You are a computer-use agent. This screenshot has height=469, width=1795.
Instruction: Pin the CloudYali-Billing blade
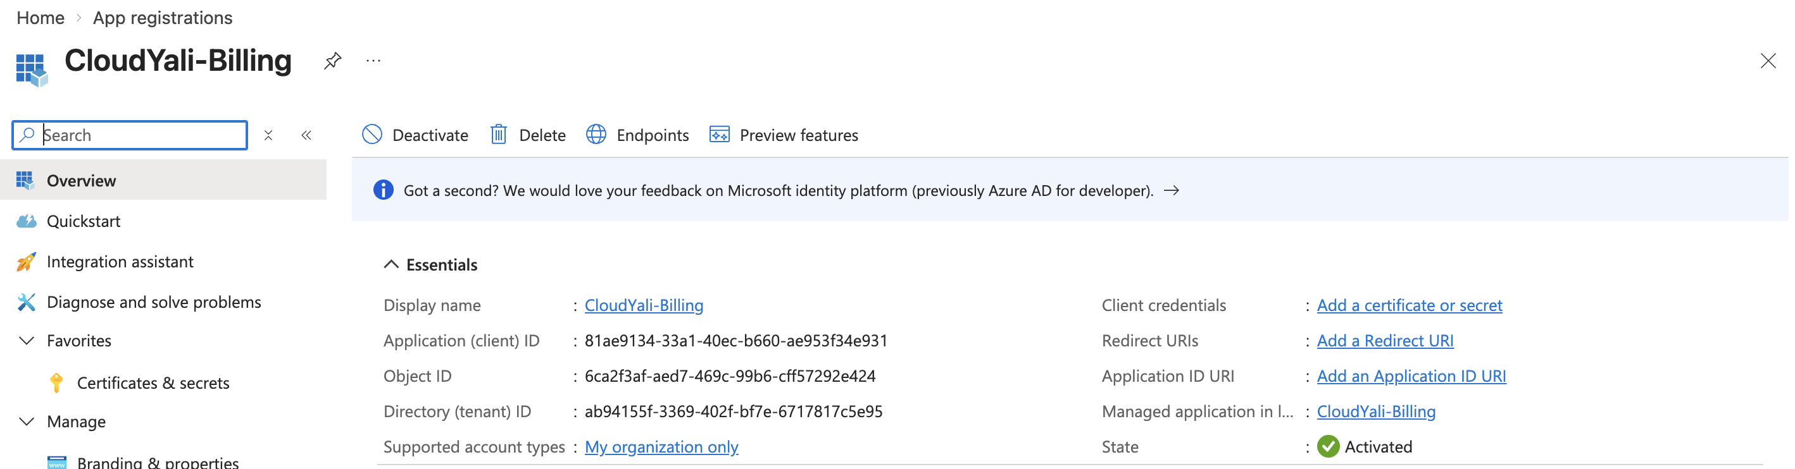332,61
